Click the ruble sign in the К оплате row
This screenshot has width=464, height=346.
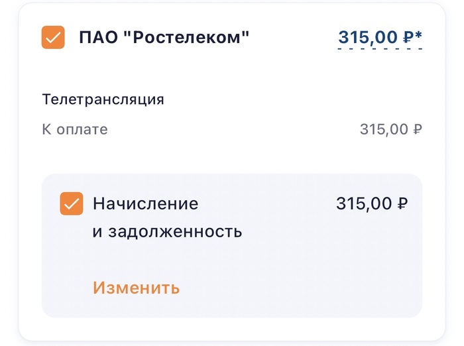[x=417, y=129]
